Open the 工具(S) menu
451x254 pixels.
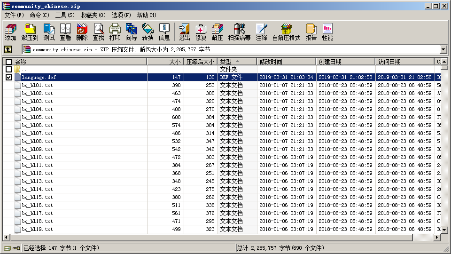(x=65, y=15)
